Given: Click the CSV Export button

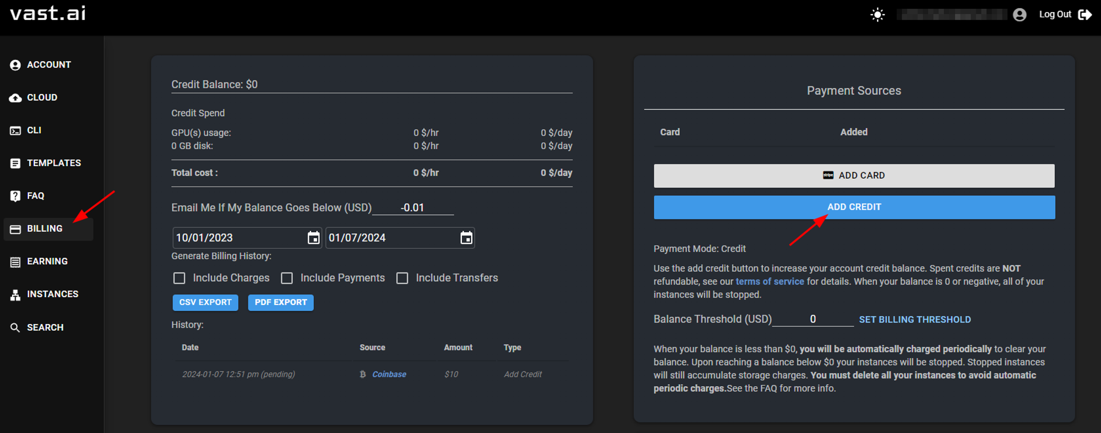Looking at the screenshot, I should click(205, 303).
